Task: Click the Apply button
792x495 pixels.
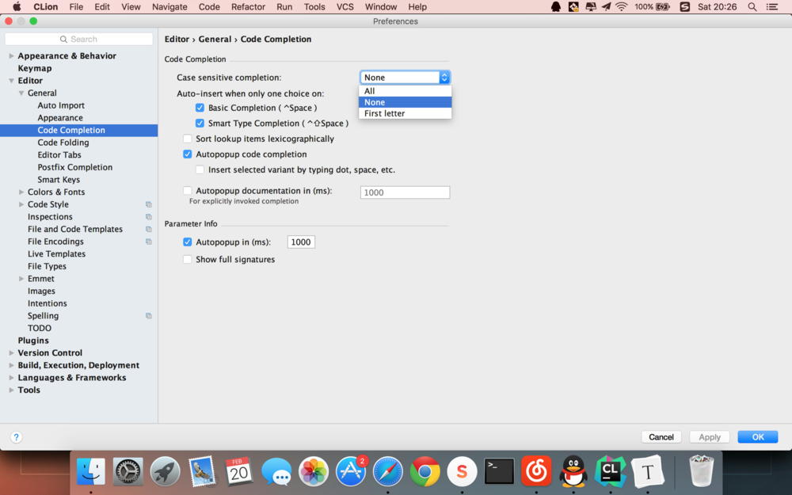Action: pyautogui.click(x=710, y=437)
